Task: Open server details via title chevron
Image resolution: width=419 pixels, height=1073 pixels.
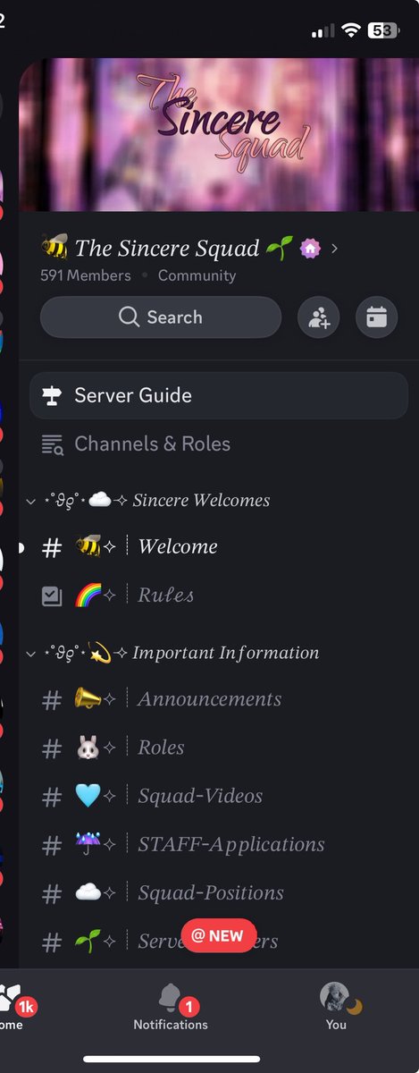Action: tap(334, 249)
